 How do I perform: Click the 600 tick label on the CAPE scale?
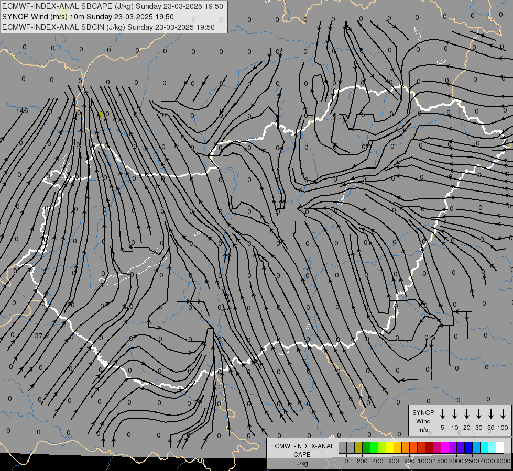394,461
